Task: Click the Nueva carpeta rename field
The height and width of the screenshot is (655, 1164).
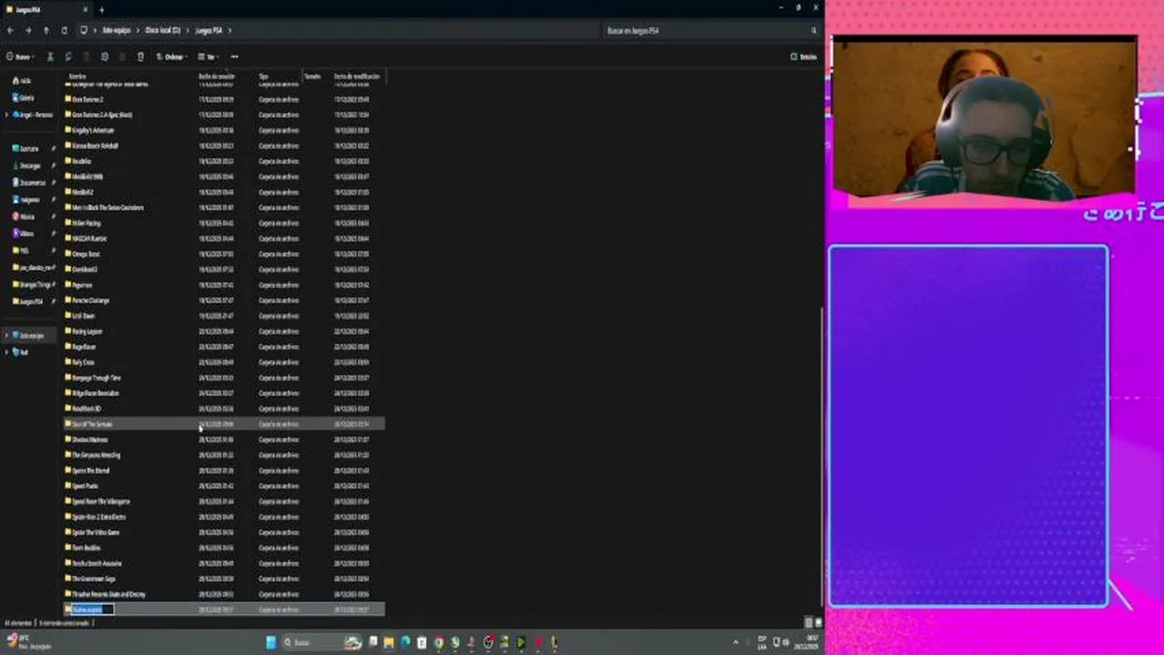Action: (92, 610)
